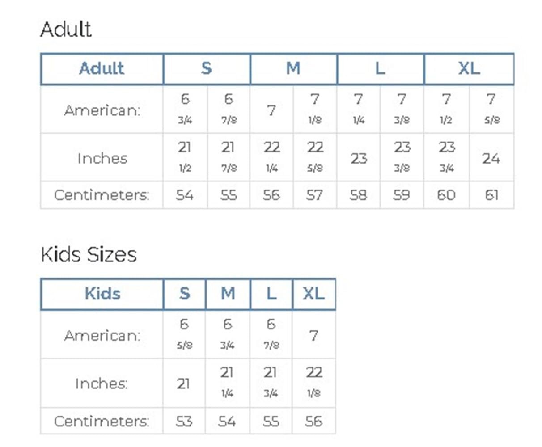The height and width of the screenshot is (447, 542).
Task: Click the Kids "Centimeters:" row label
Action: pyautogui.click(x=102, y=421)
